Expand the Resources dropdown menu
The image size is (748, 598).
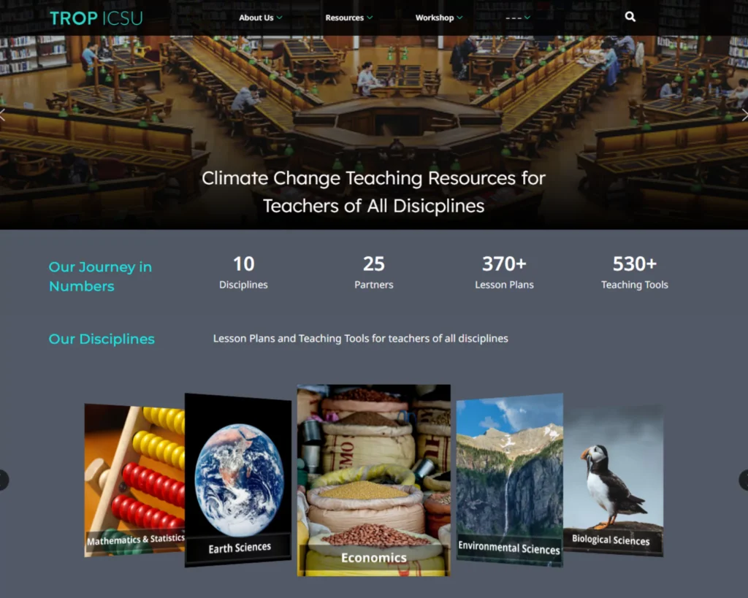click(348, 18)
